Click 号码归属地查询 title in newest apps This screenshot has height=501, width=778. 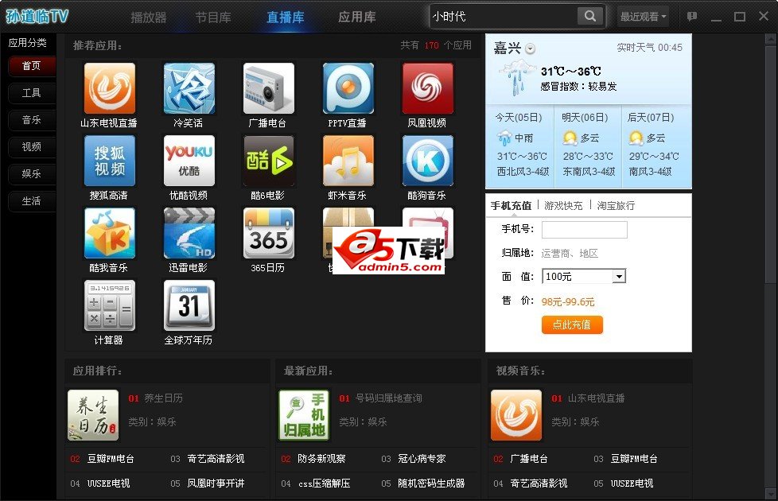(388, 398)
